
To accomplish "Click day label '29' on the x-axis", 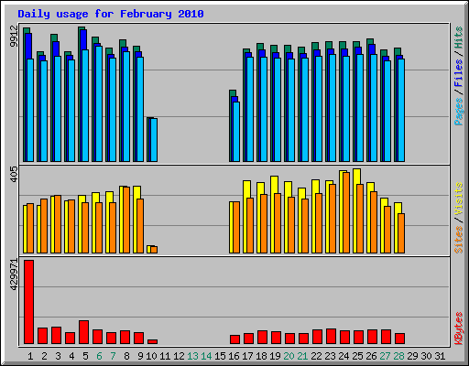I will pyautogui.click(x=412, y=356).
